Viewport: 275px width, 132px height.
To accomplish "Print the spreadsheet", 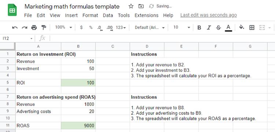I will (x=34, y=27).
